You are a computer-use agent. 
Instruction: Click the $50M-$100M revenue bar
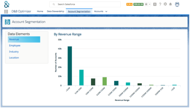(x=128, y=84)
